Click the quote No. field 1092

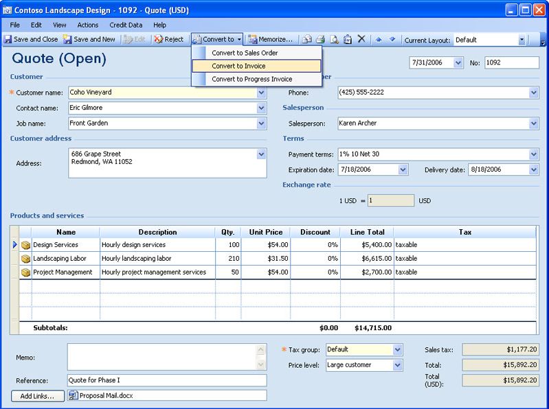tap(511, 63)
